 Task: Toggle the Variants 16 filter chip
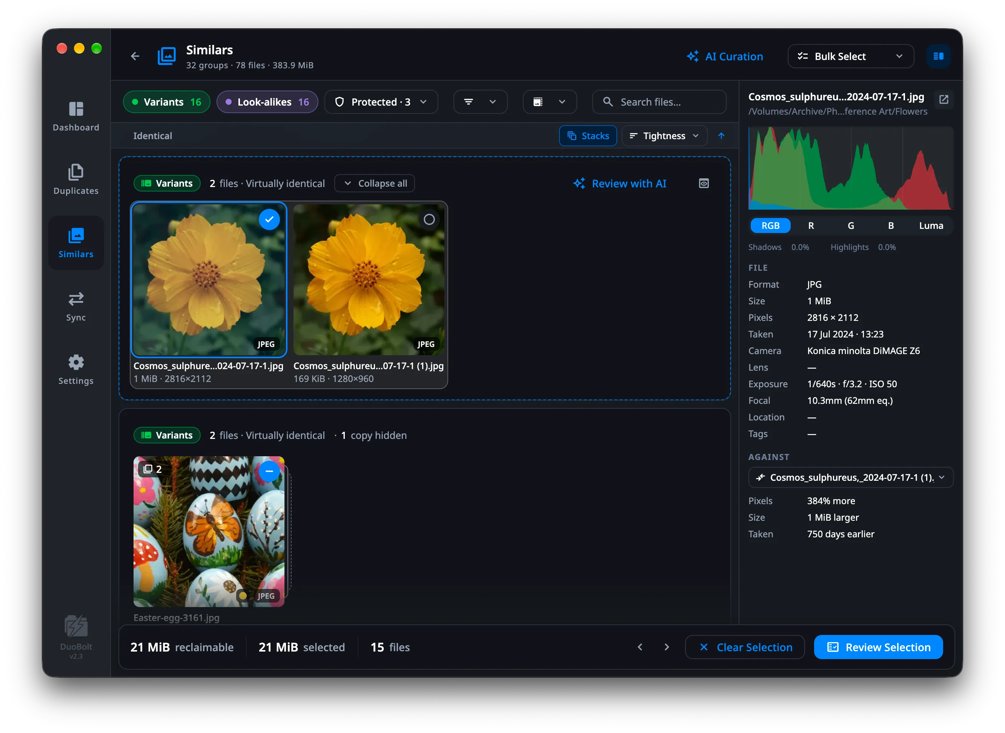pyautogui.click(x=166, y=102)
